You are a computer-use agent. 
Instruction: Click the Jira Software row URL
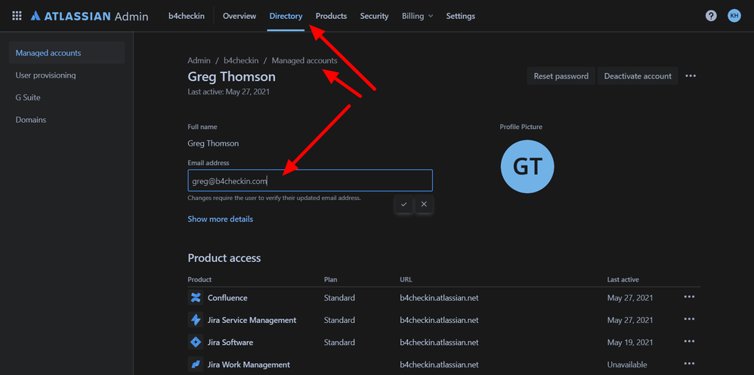coord(439,343)
